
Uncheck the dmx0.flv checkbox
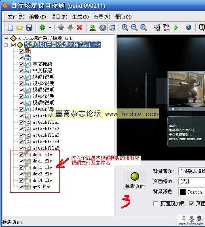(21, 154)
